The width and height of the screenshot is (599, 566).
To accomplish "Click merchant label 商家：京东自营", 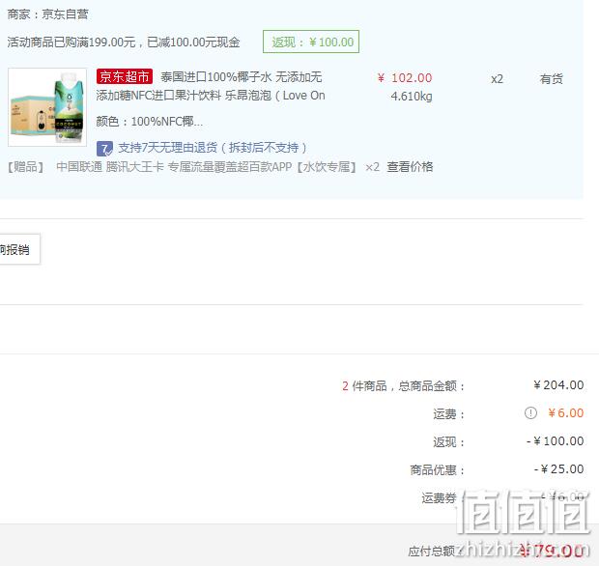I will tap(47, 14).
